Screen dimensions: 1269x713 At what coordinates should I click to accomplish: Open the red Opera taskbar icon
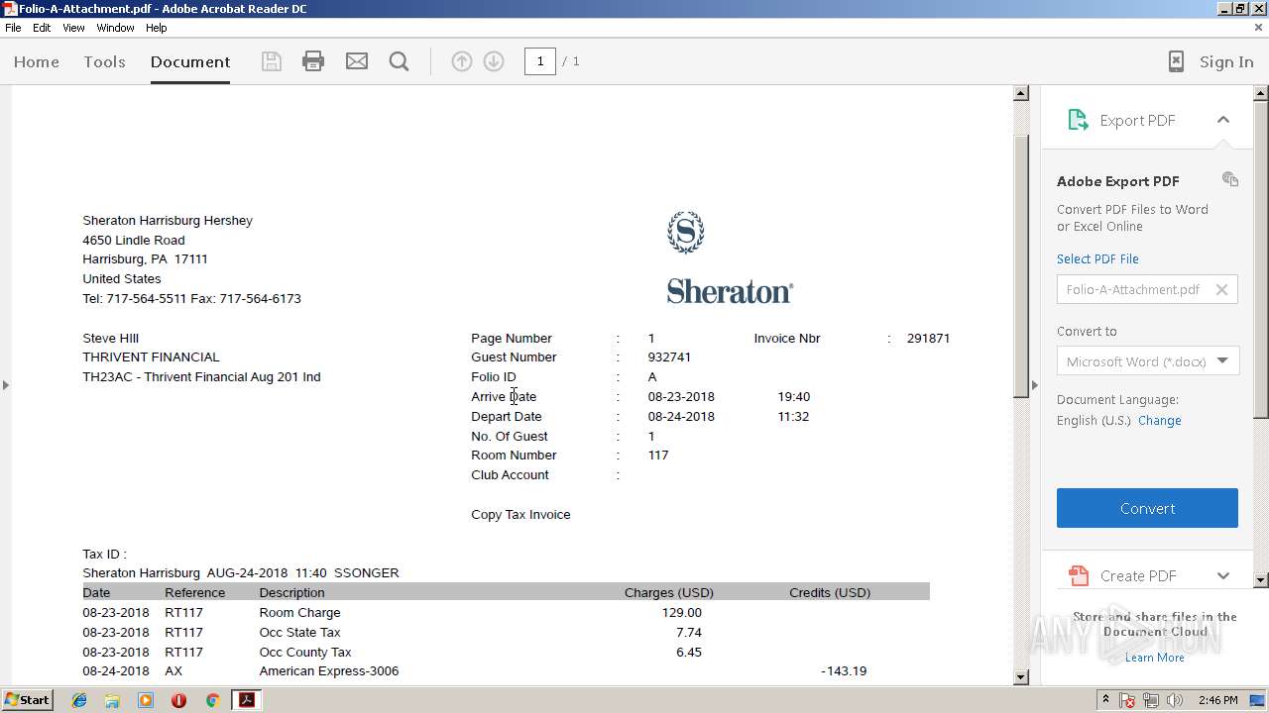tap(178, 700)
